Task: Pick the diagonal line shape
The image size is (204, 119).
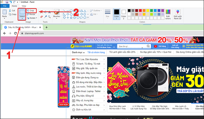Action: pos(64,11)
